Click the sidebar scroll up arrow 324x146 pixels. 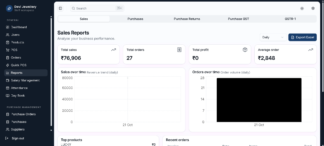pos(51,16)
